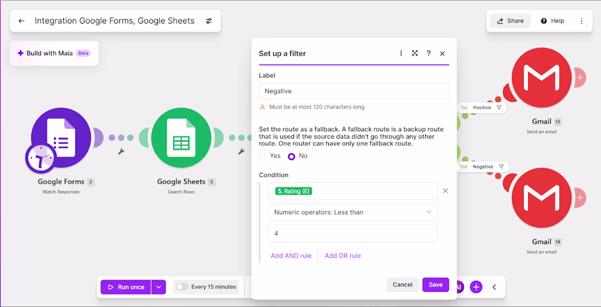Edit the Label field containing Negative
Image resolution: width=601 pixels, height=307 pixels.
coord(354,91)
